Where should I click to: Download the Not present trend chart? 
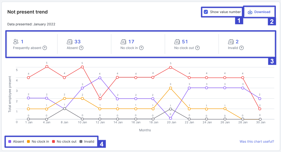pos(259,12)
